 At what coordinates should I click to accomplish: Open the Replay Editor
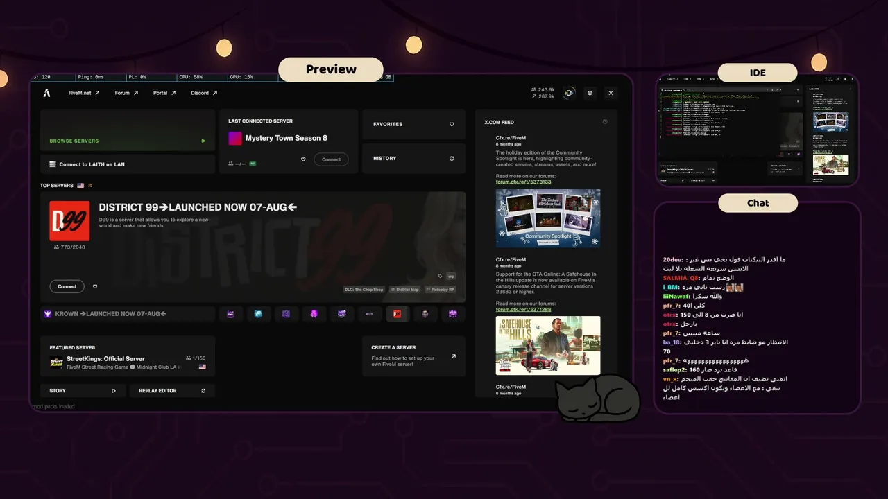click(172, 391)
